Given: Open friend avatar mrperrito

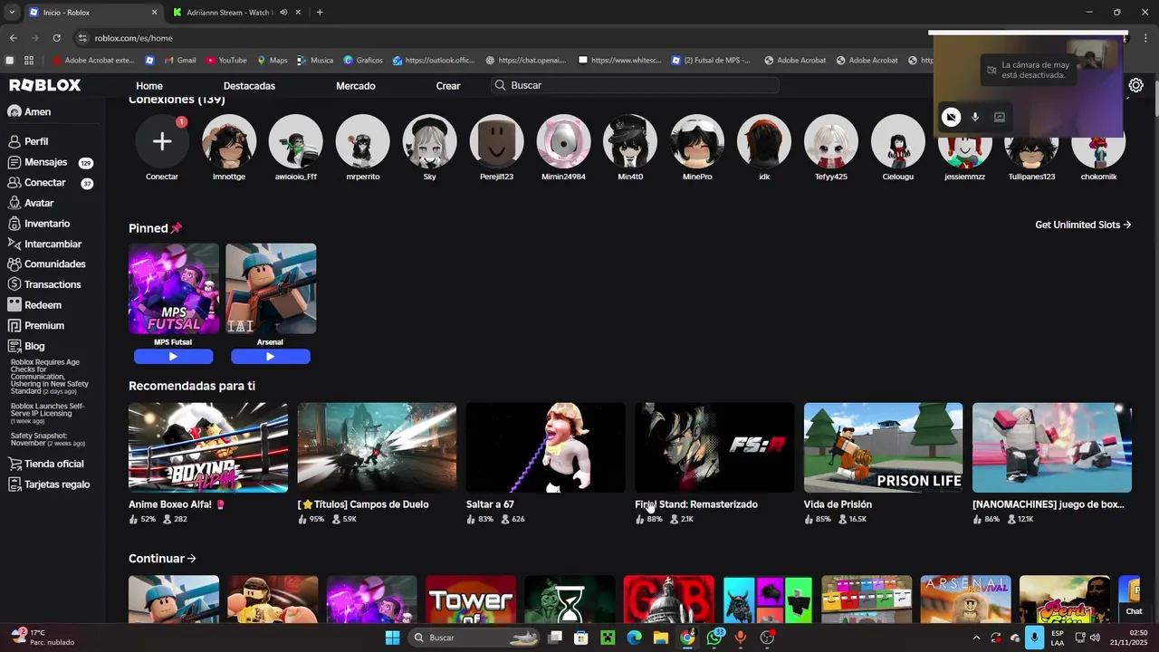Looking at the screenshot, I should (x=363, y=141).
